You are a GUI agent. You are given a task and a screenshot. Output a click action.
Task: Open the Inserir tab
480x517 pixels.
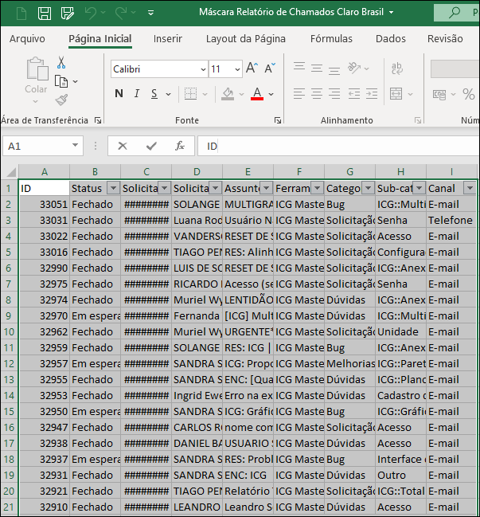click(x=168, y=38)
